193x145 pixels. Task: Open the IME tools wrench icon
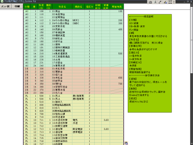(160, 2)
